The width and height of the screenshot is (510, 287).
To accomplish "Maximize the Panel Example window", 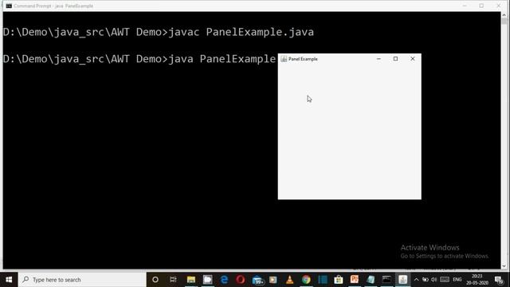I will pos(395,59).
